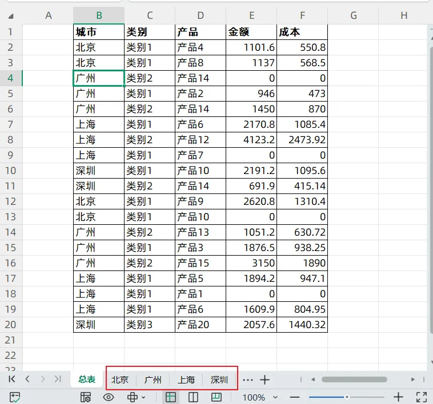The height and width of the screenshot is (404, 433).
Task: Click the 产品 header cell
Action: pos(201,32)
